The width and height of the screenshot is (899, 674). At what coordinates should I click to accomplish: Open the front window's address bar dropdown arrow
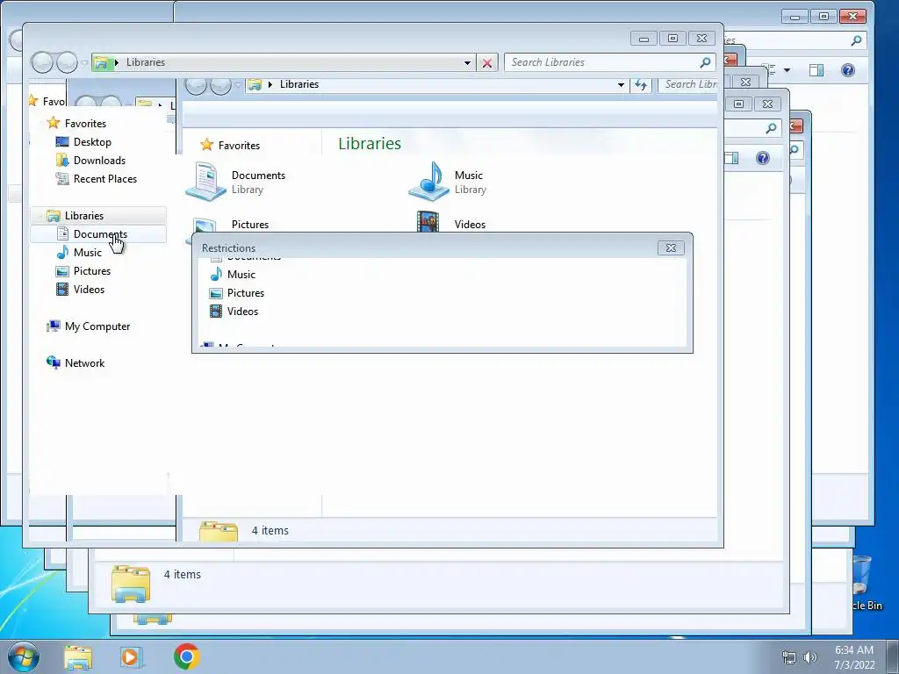tap(467, 62)
